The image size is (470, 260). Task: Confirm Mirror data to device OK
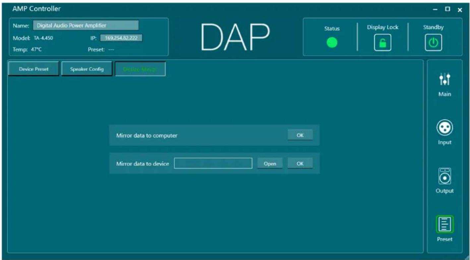(300, 163)
